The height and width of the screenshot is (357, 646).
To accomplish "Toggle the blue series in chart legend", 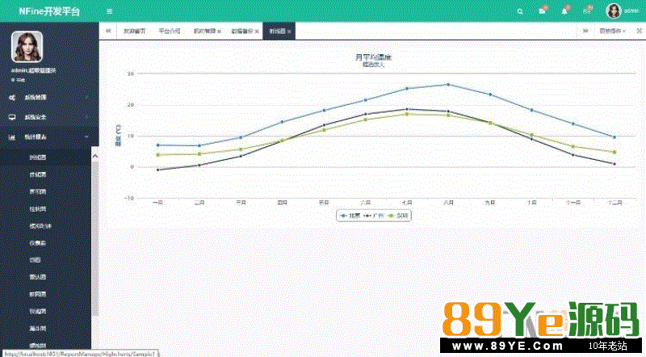I will 350,216.
